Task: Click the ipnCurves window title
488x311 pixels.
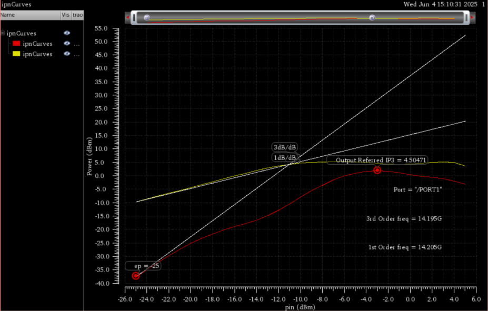Action: click(16, 4)
